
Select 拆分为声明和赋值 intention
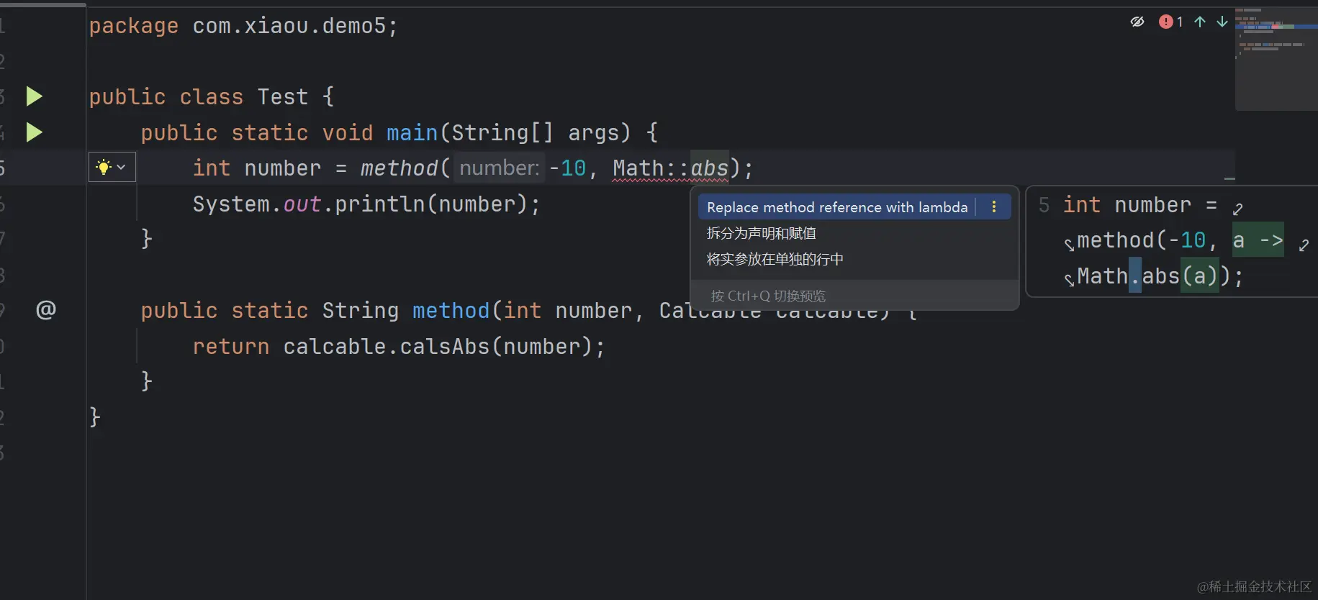coord(762,233)
